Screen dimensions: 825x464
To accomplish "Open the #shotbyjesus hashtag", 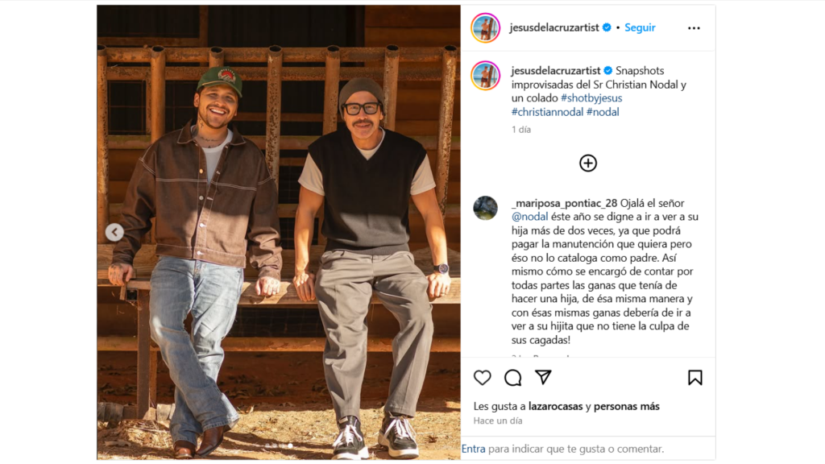I will 591,97.
